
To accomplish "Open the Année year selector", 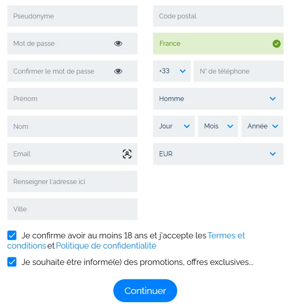I will tap(262, 126).
